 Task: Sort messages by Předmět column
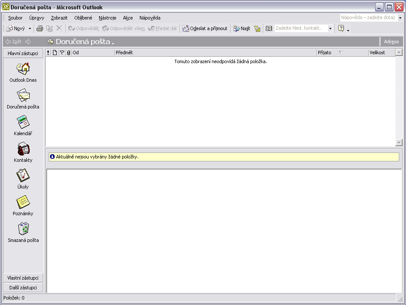216,53
